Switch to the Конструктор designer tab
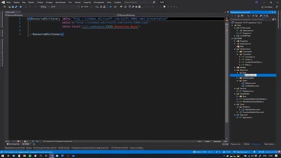Screen dimensions: 281x158 click(13, 144)
